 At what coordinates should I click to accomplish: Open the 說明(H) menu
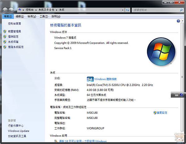(x=56, y=16)
